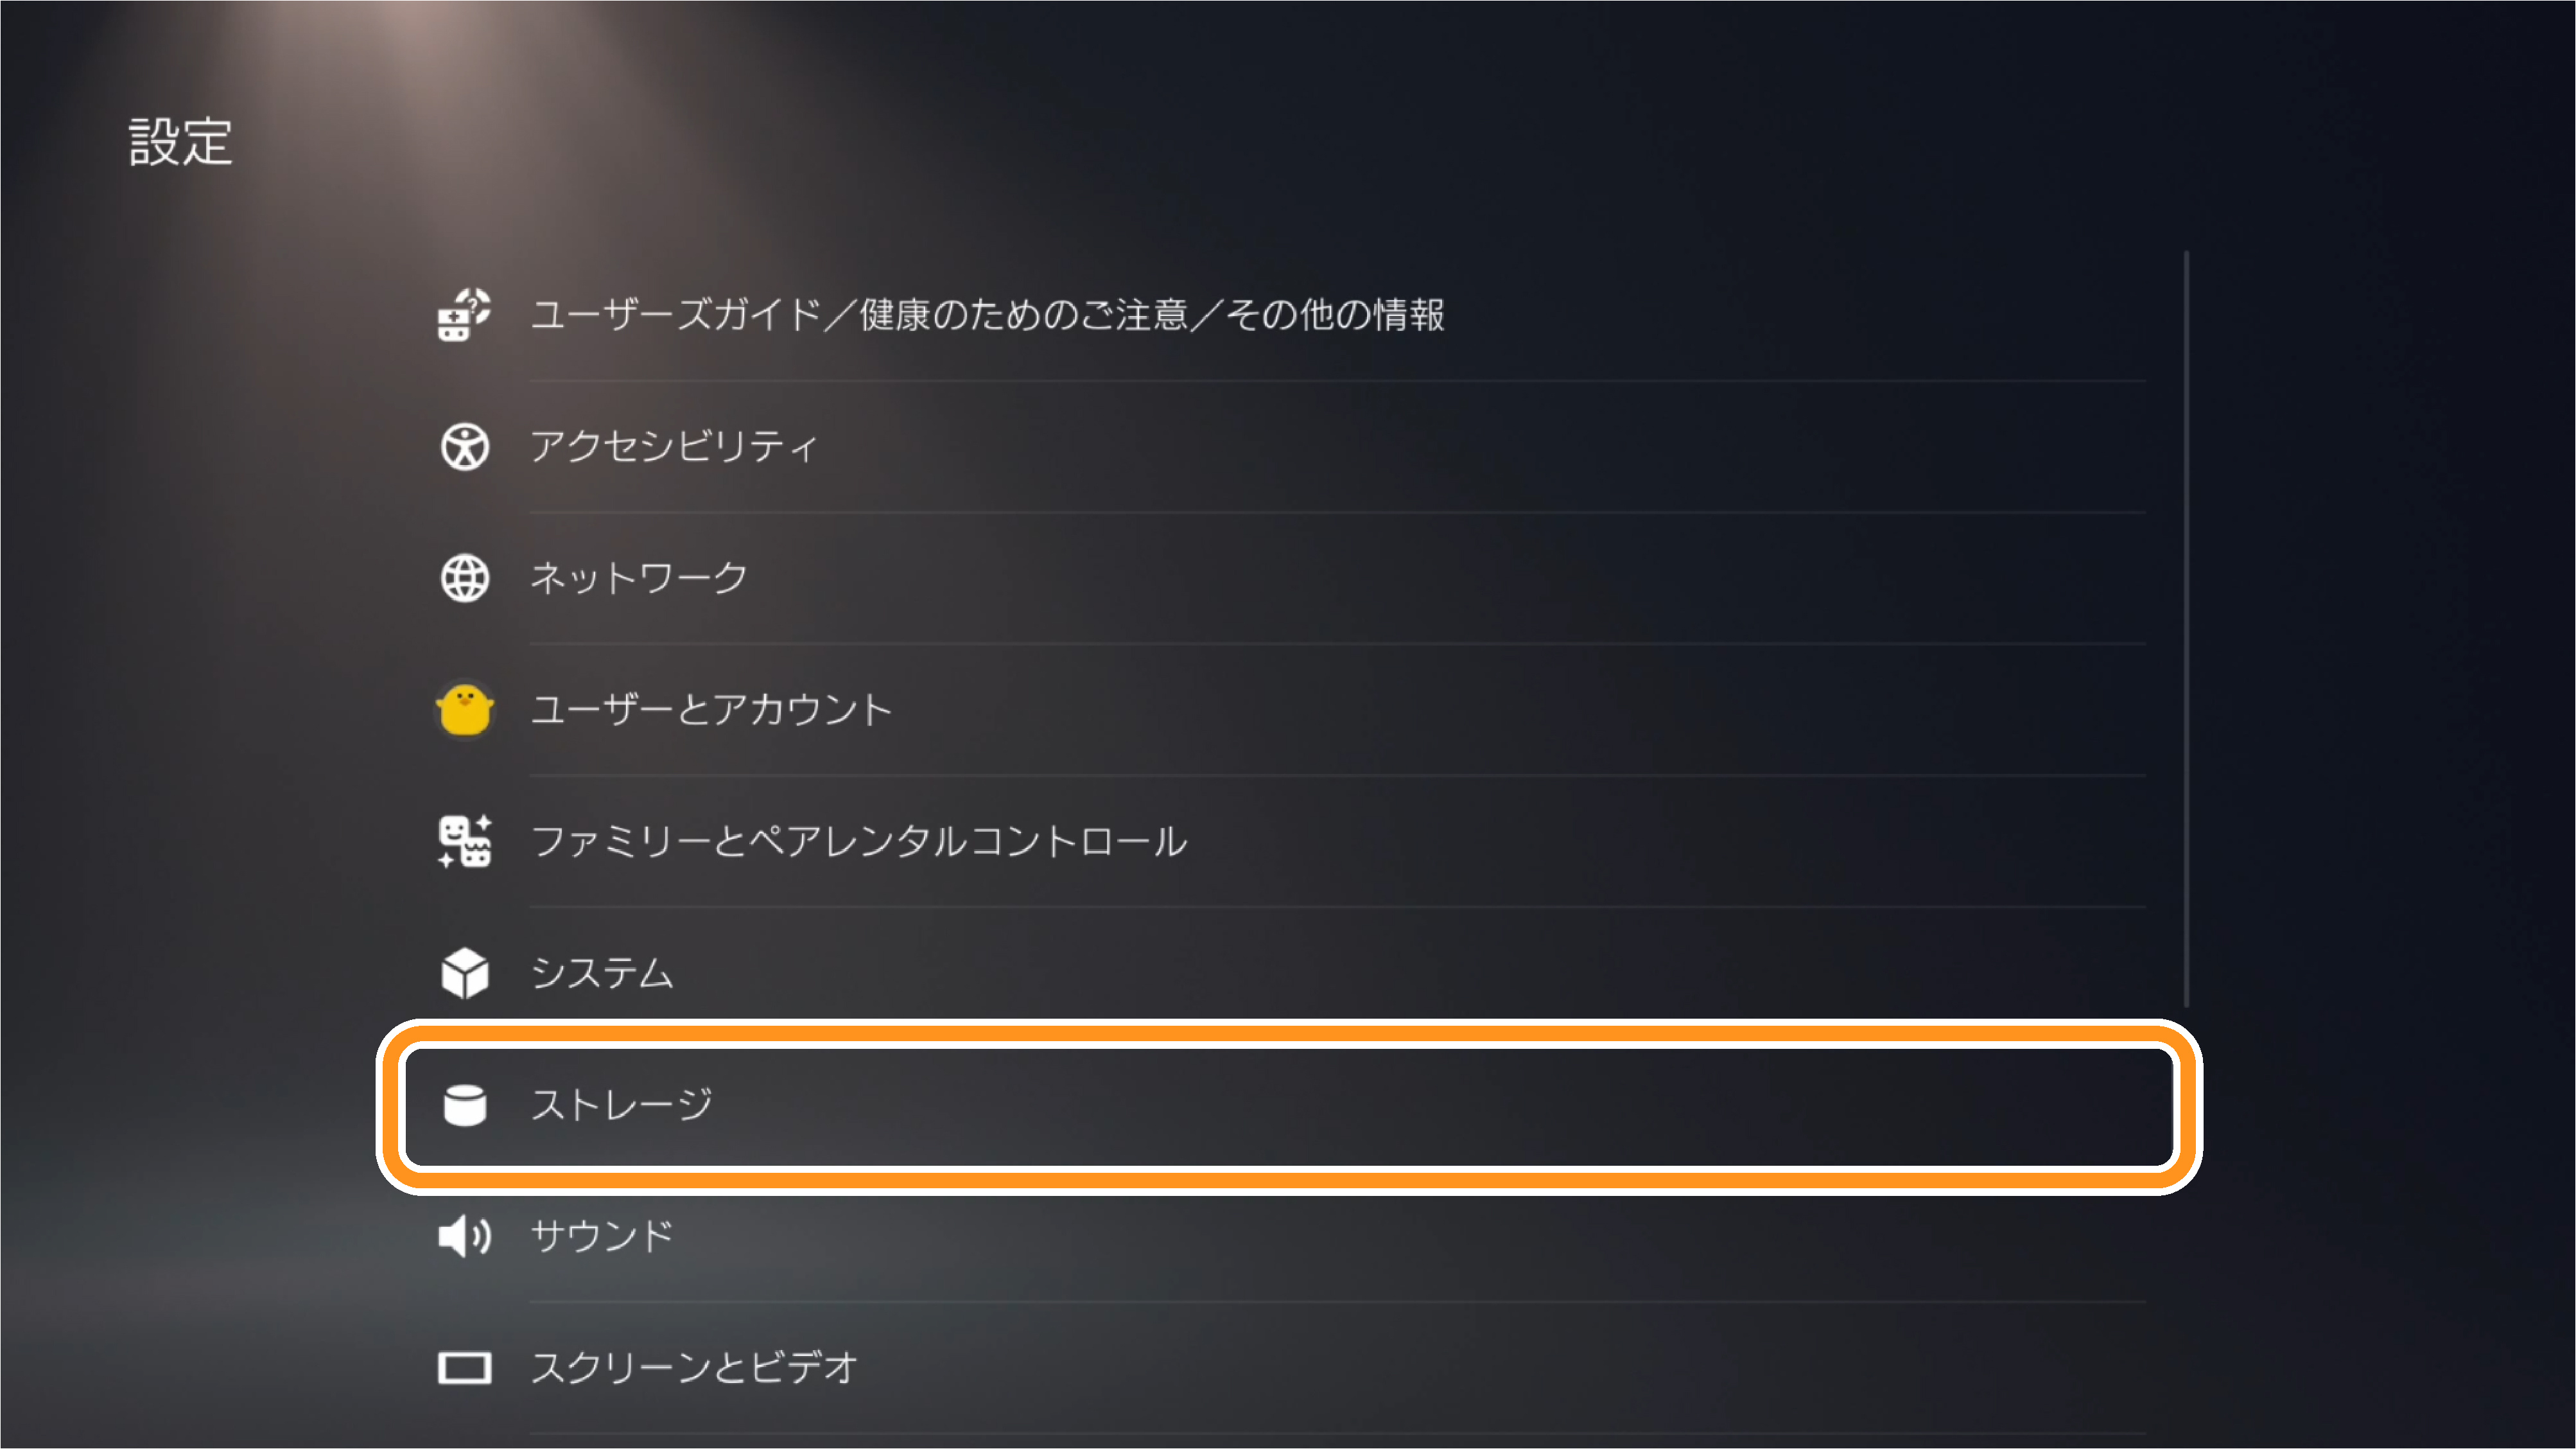Open ファミリーとペアレンタルコントロール entry
The height and width of the screenshot is (1449, 2576).
(1290, 841)
